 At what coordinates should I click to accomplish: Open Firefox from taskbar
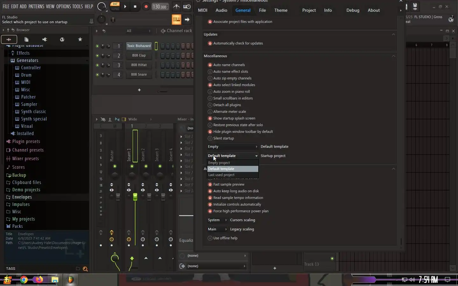(x=39, y=280)
